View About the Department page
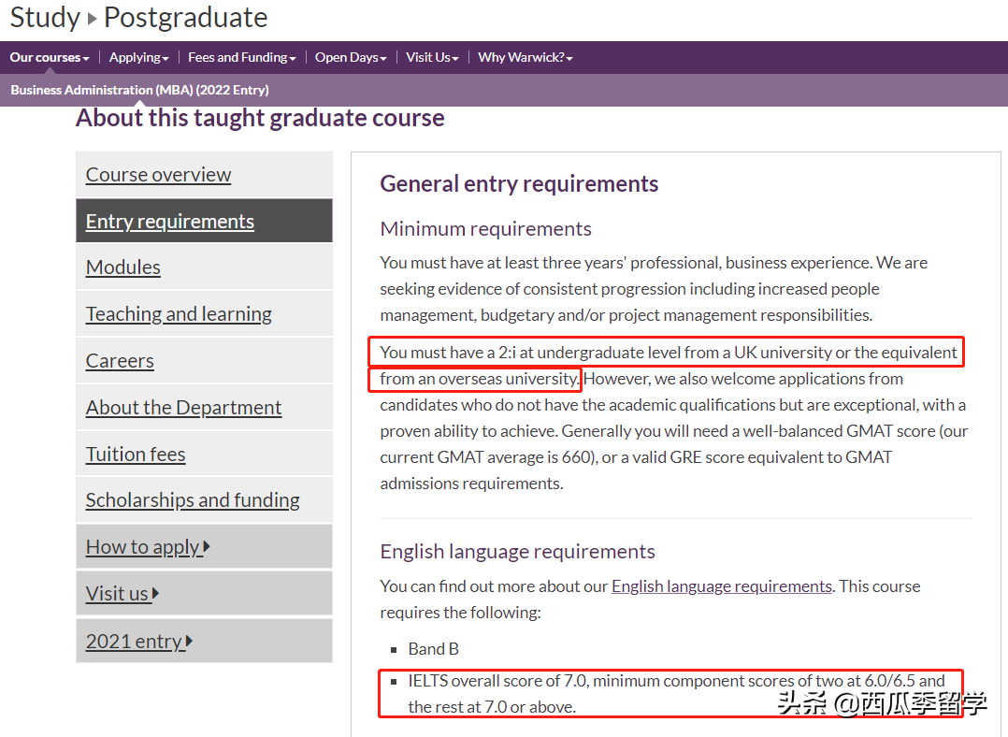This screenshot has width=1008, height=737. (183, 408)
